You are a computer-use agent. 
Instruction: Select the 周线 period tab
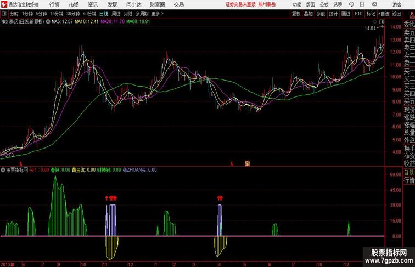click(x=116, y=14)
